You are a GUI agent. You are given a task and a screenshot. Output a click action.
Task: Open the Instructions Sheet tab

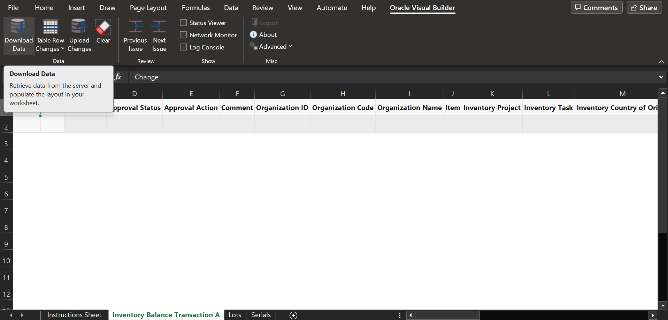74,315
